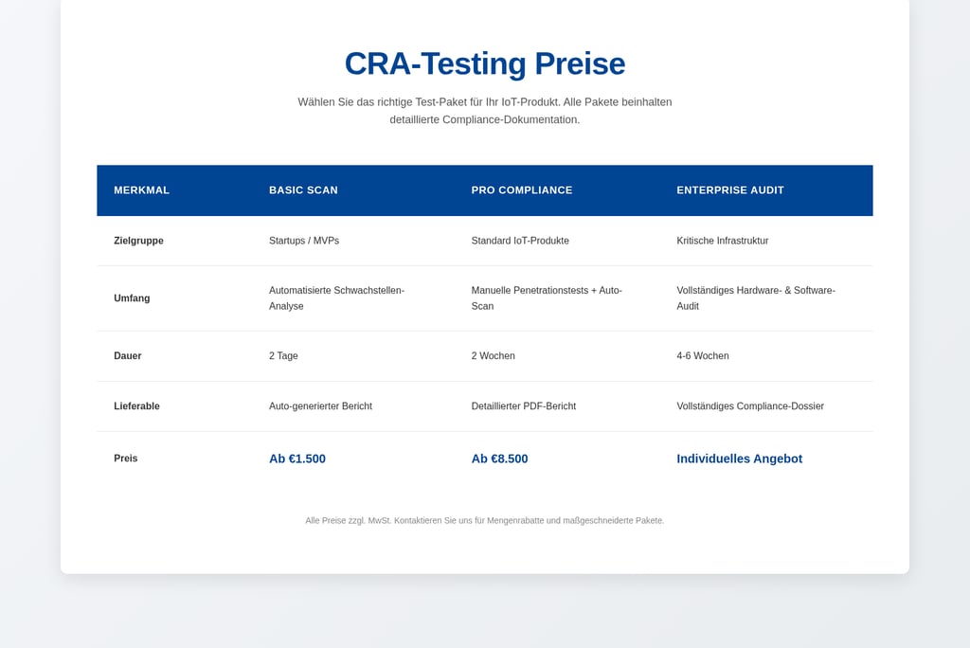
Task: Click the Kritische Infrastruktur cell
Action: tap(723, 241)
